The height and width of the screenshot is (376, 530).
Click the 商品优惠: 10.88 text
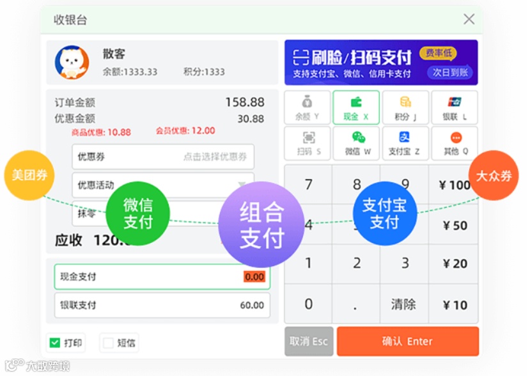(x=101, y=132)
